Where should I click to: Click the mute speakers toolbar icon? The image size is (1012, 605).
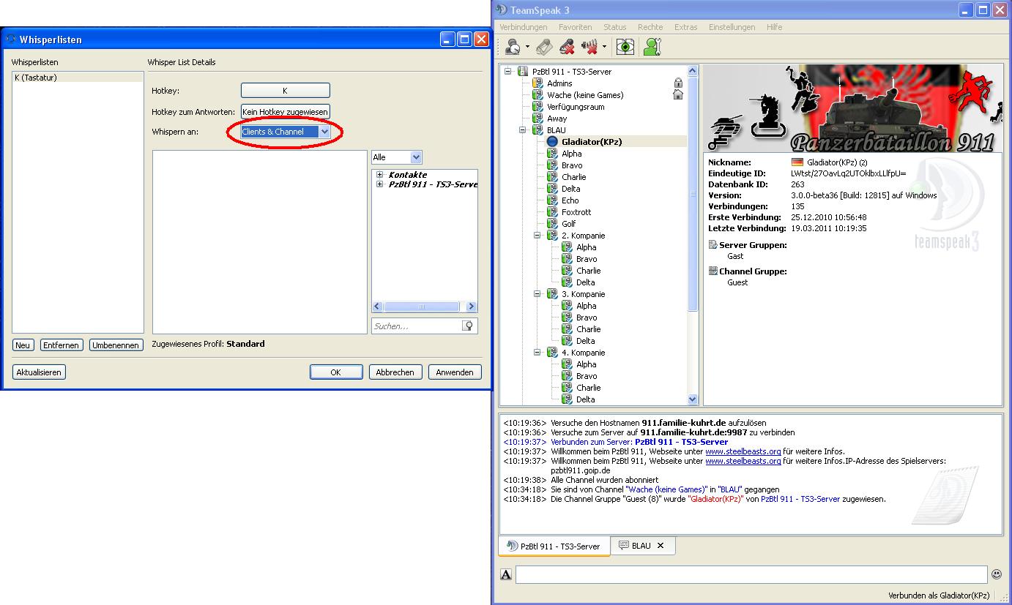(589, 47)
